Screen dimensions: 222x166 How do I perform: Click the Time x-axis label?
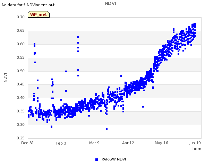click(196, 148)
